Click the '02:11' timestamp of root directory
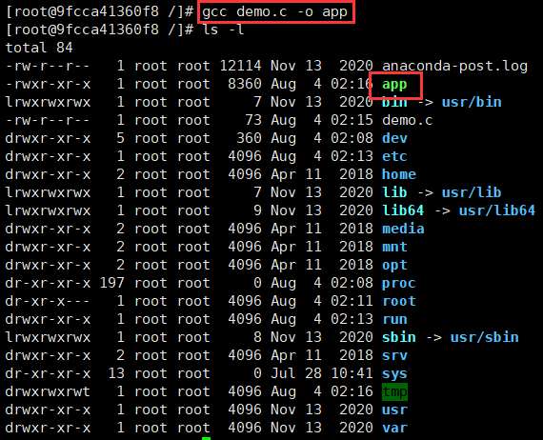Viewport: 543px width, 440px height. coord(352,301)
